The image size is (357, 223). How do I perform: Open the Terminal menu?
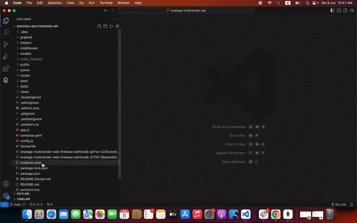[106, 3]
